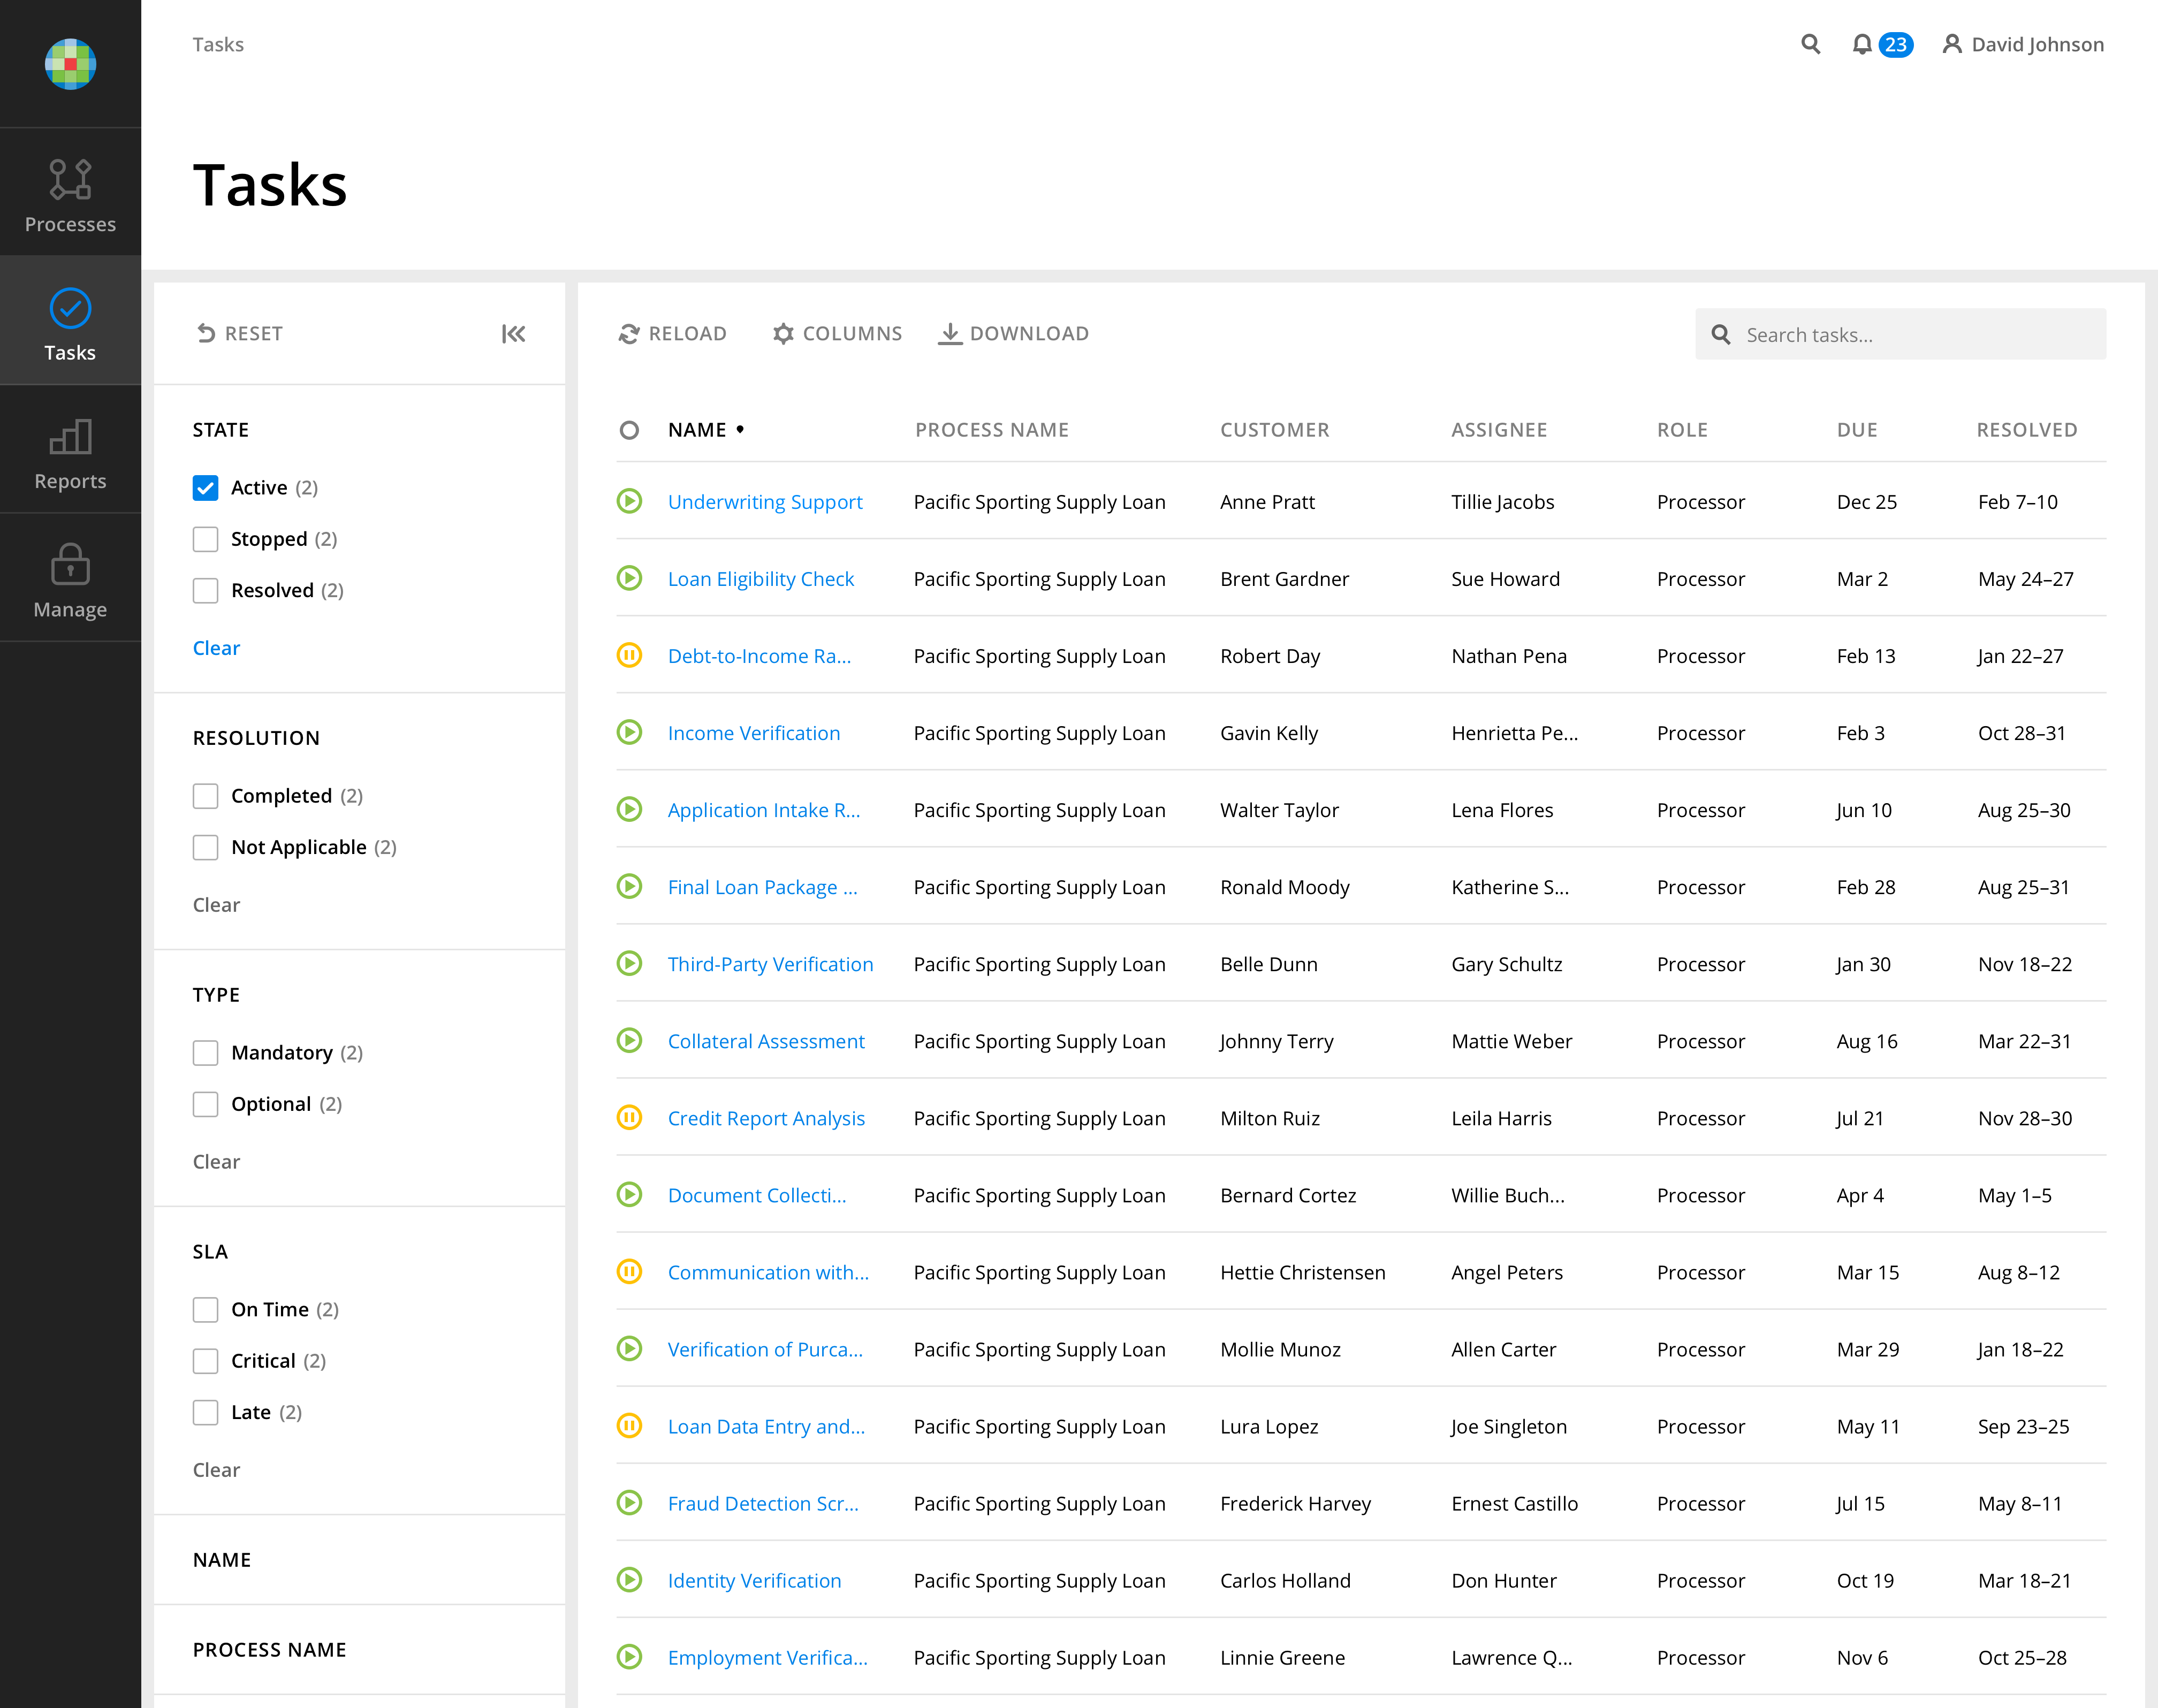Click the notifications bell icon
2158x1708 pixels.
[1861, 45]
